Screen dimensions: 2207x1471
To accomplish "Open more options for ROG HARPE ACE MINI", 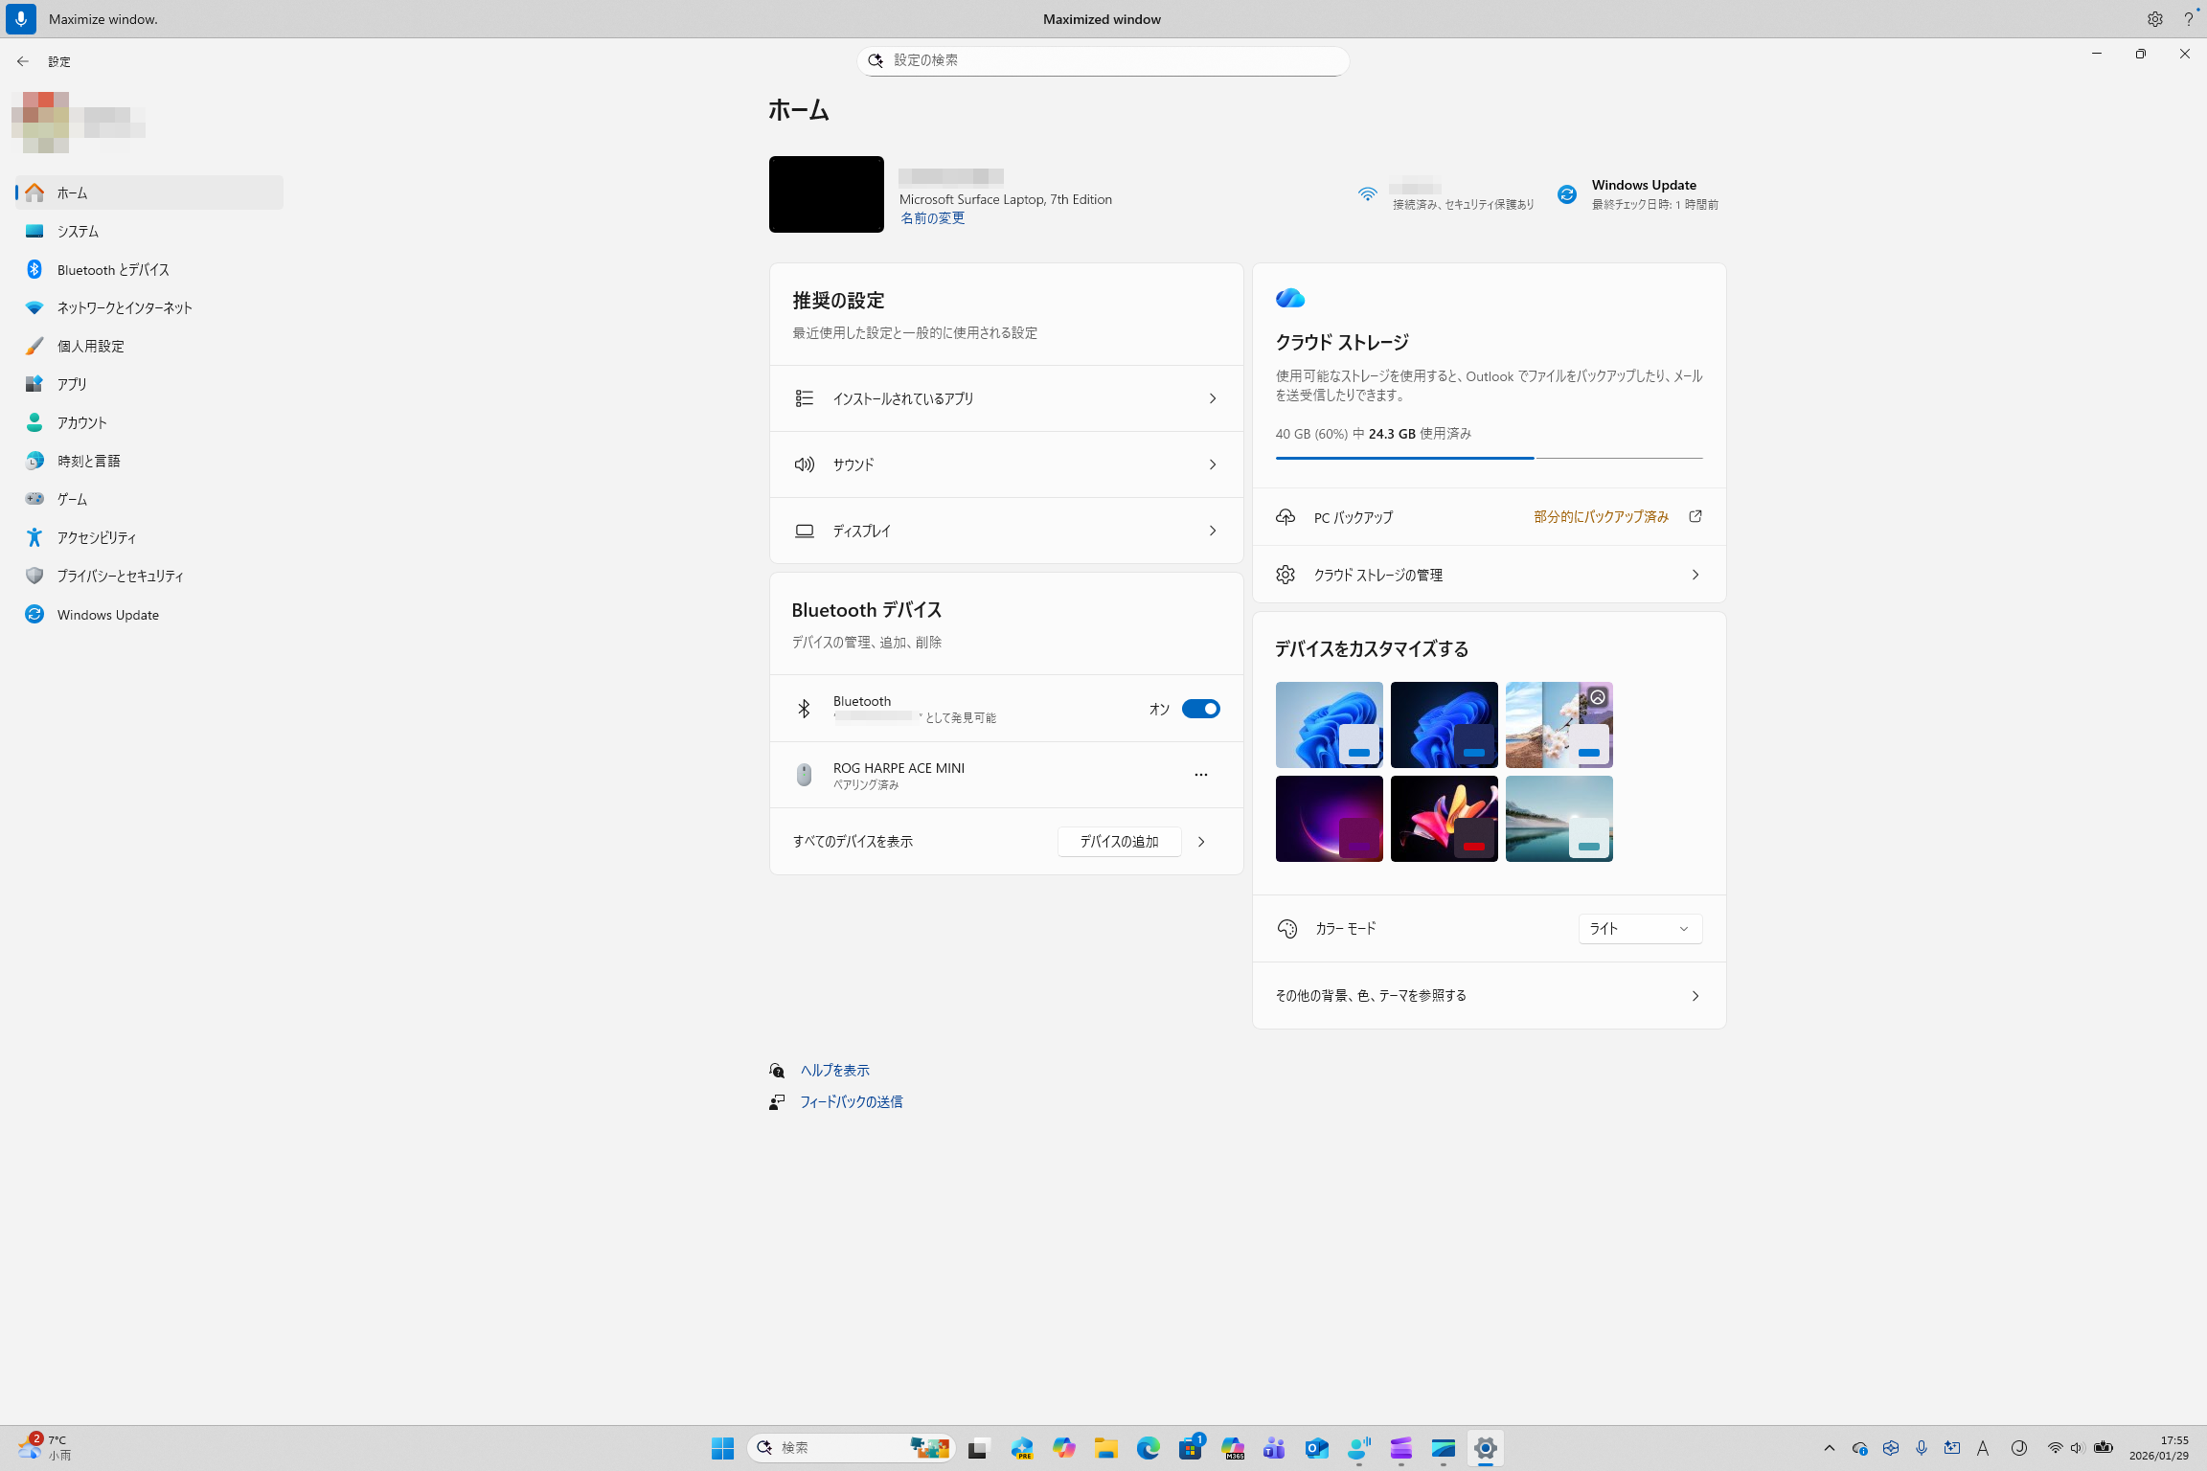I will [x=1200, y=775].
